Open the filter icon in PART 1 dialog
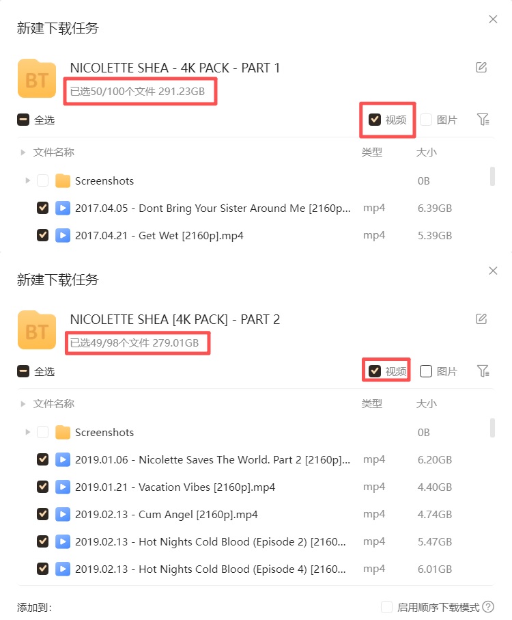 483,119
